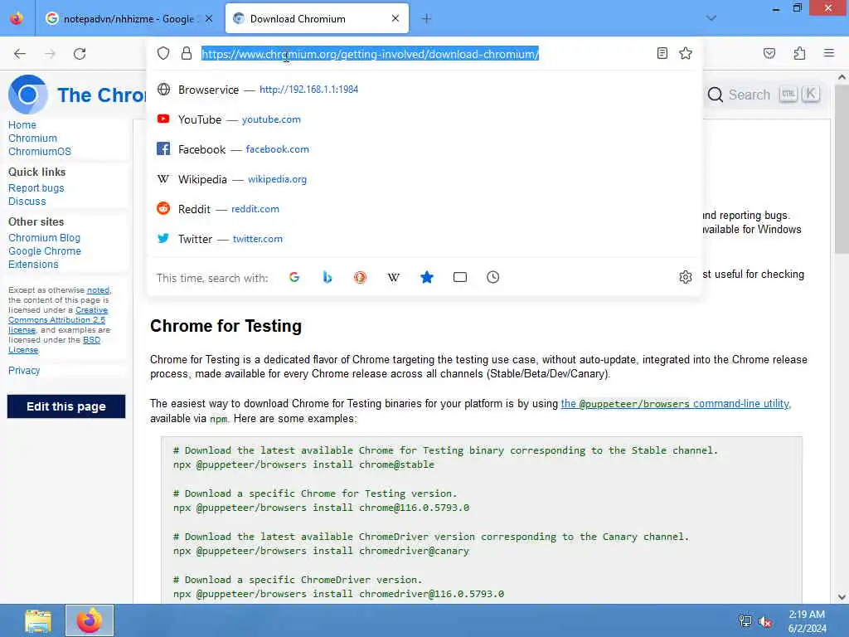The height and width of the screenshot is (637, 849).
Task: Open the Save to Pocket icon
Action: click(x=769, y=53)
